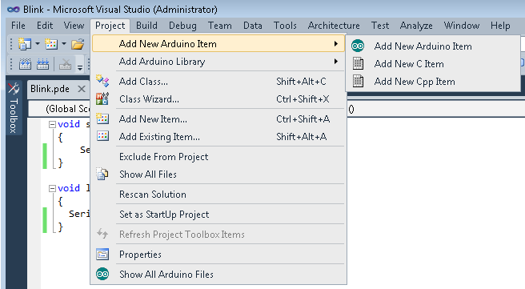Open the build toolbar options dropdown
This screenshot has width=525, height=289.
tap(80, 67)
